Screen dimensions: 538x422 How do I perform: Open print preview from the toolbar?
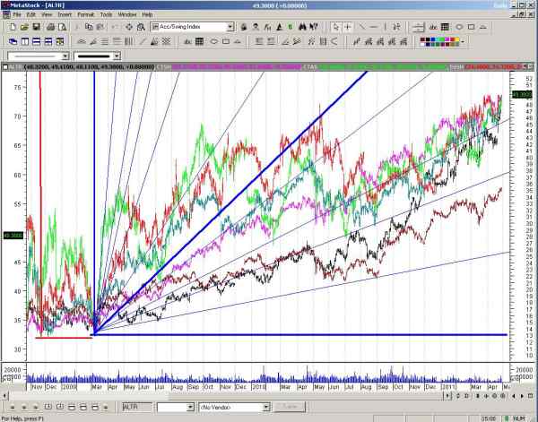[63, 27]
